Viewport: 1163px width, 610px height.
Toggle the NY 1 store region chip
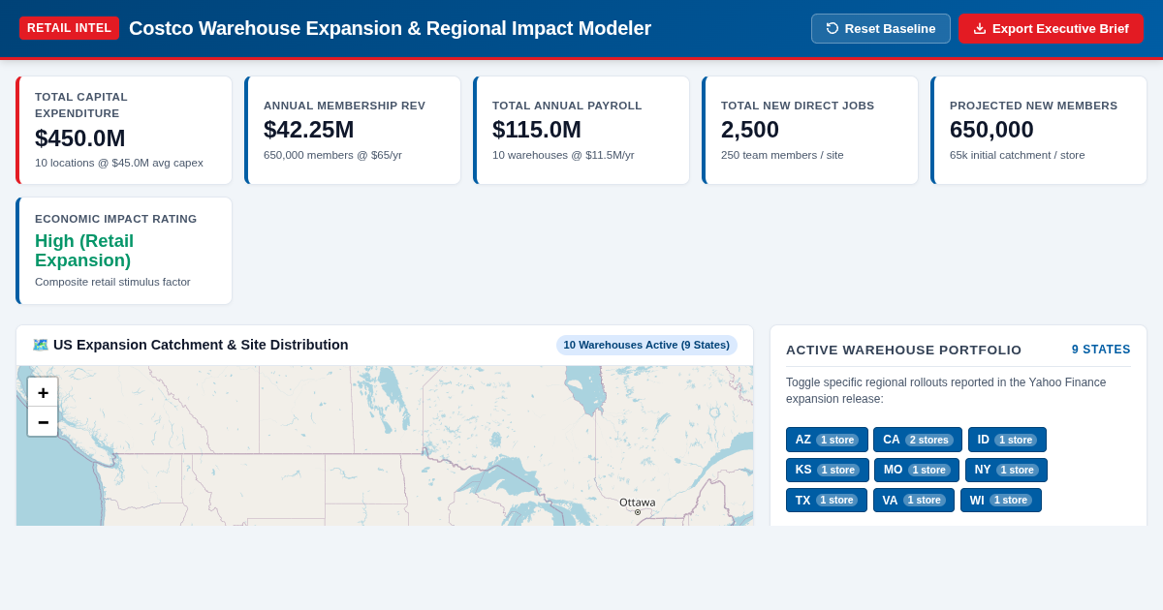[x=1006, y=470]
